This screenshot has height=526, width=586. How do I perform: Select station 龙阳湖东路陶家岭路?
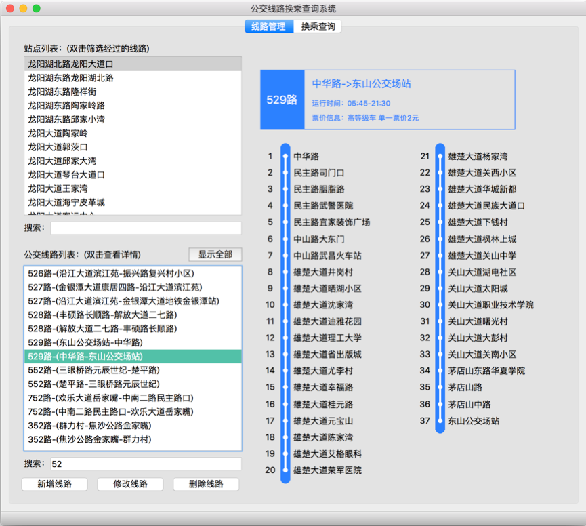click(x=133, y=106)
